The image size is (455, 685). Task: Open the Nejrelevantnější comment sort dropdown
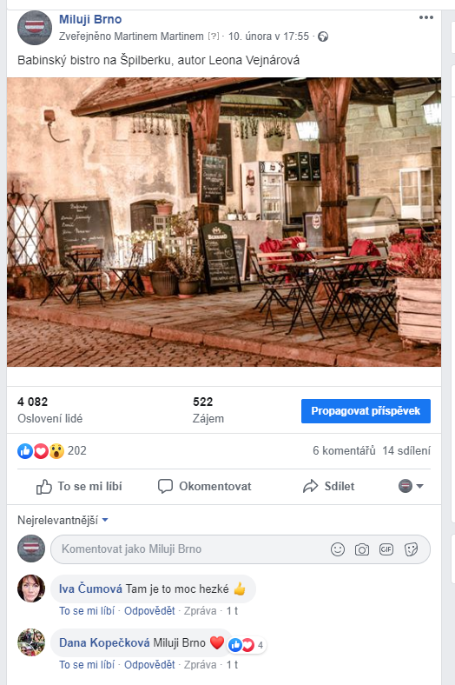(63, 521)
